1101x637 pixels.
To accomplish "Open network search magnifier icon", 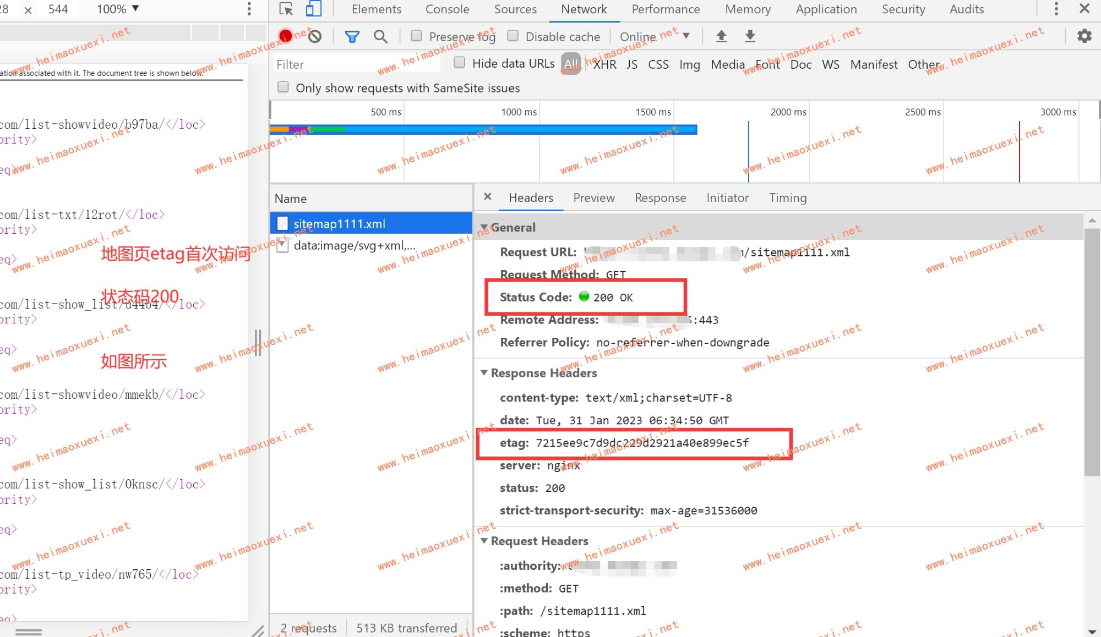I will (380, 36).
